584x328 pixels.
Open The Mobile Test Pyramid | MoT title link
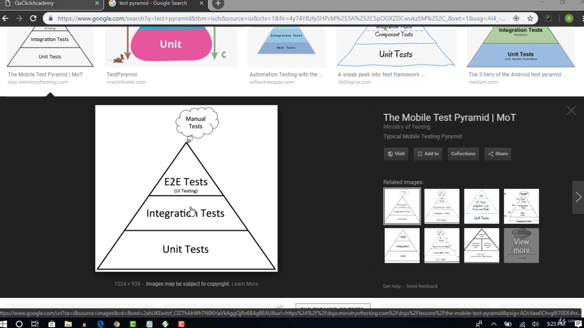click(449, 118)
